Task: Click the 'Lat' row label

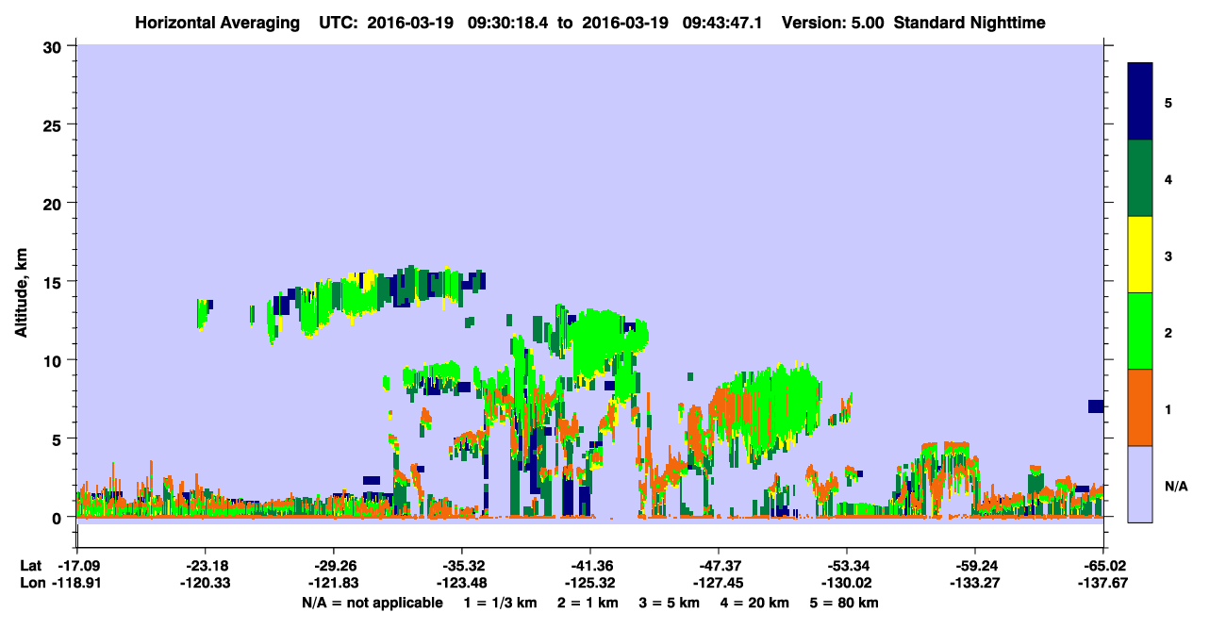Action: pyautogui.click(x=30, y=566)
